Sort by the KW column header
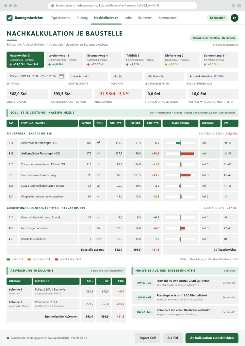The width and height of the screenshot is (245, 346). [230, 123]
